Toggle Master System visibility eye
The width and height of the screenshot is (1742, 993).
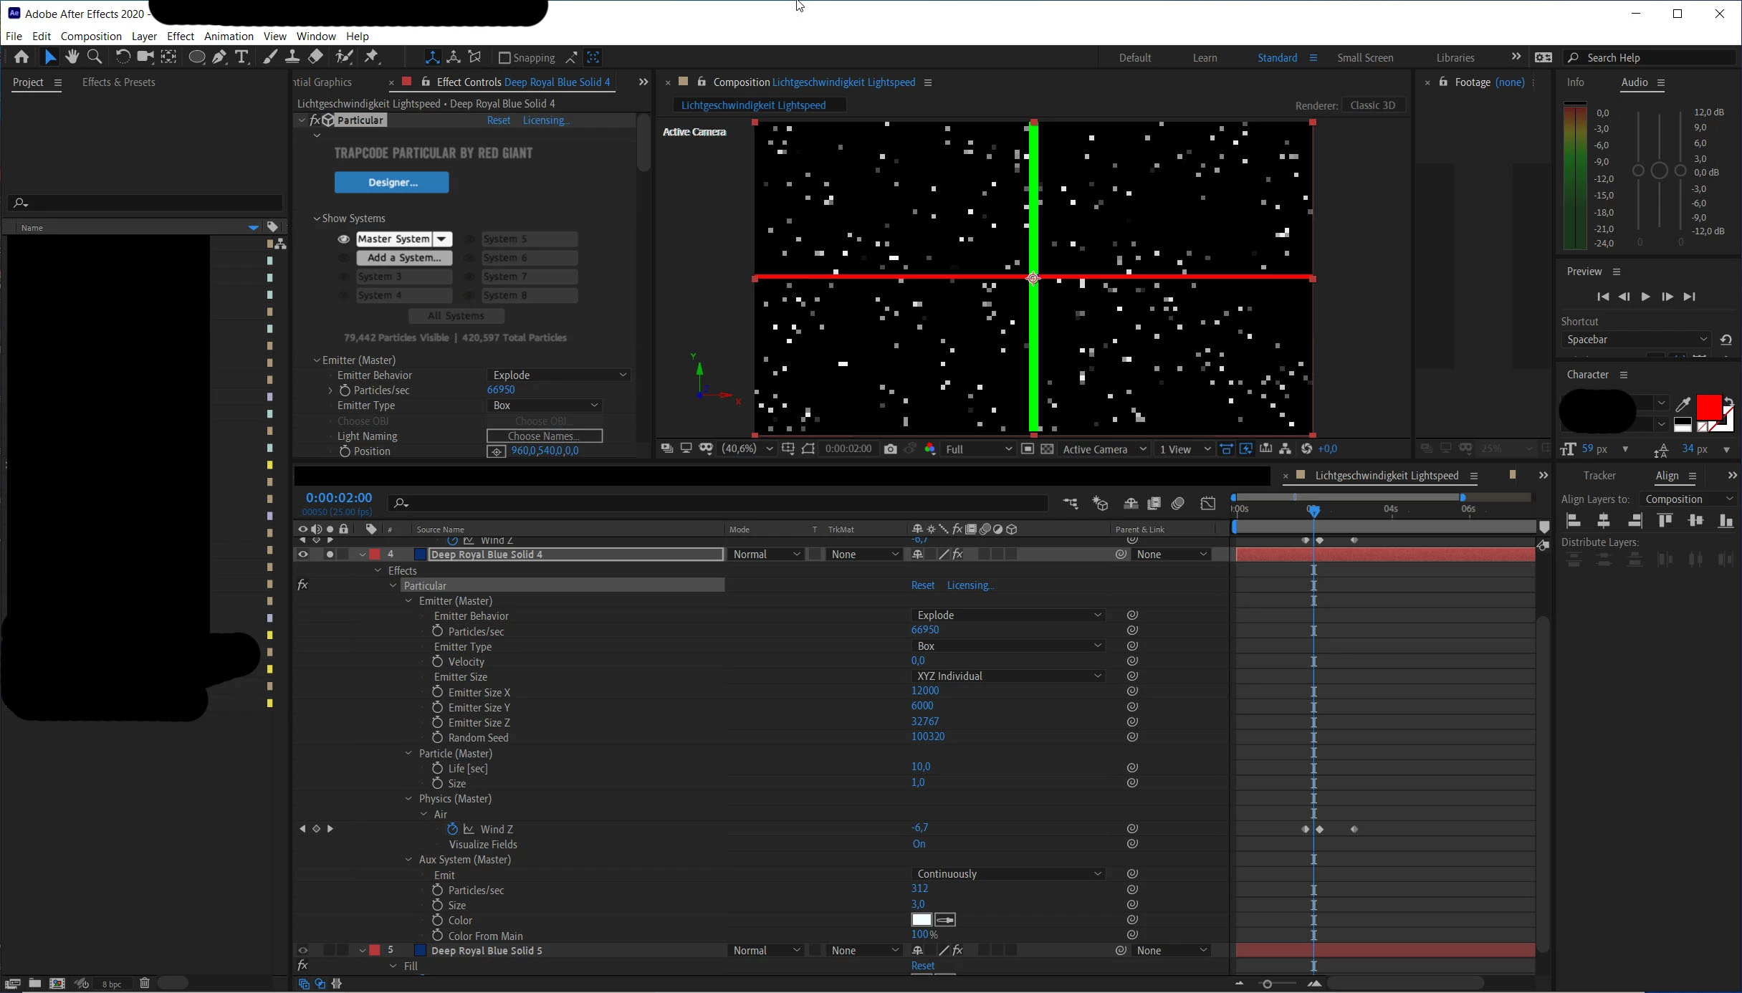pos(344,239)
